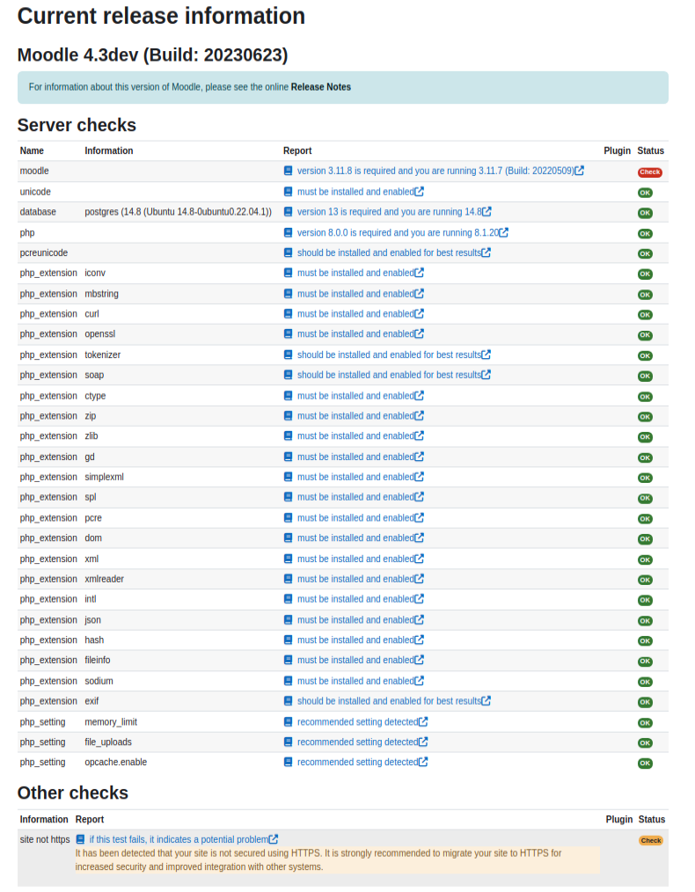Open memory_limit recommended setting detected link
The width and height of the screenshot is (695, 892).
point(358,722)
